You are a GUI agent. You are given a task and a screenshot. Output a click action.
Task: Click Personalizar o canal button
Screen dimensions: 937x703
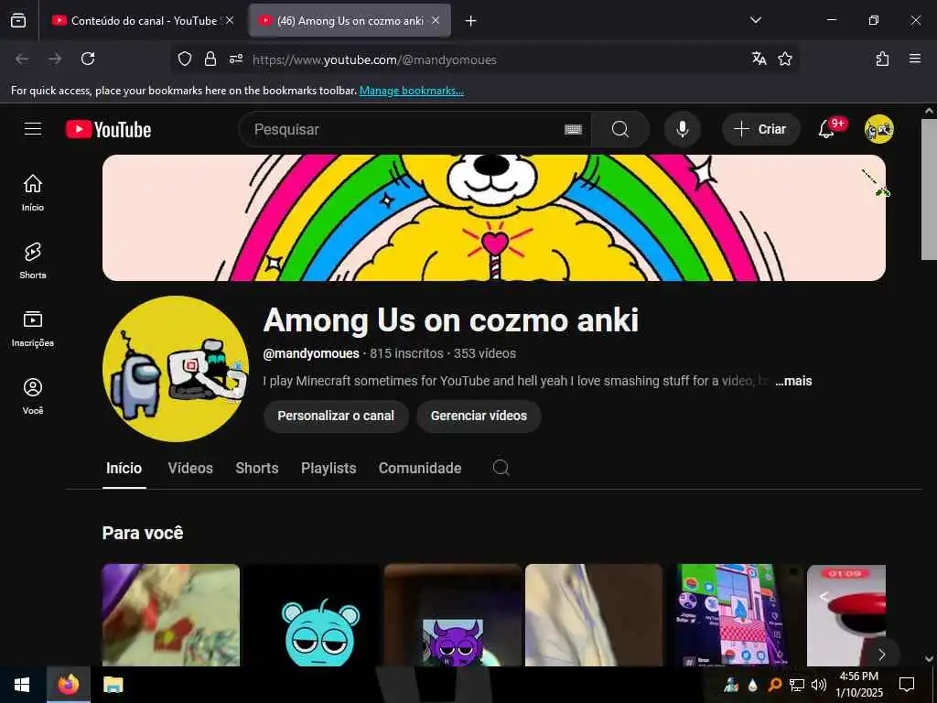click(x=336, y=416)
